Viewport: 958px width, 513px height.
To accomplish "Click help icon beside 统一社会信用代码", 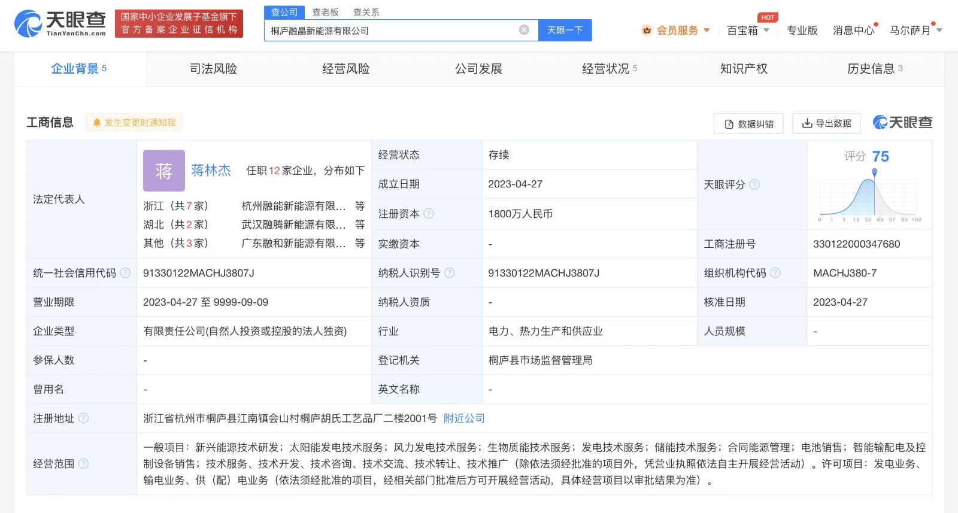I will [x=125, y=273].
